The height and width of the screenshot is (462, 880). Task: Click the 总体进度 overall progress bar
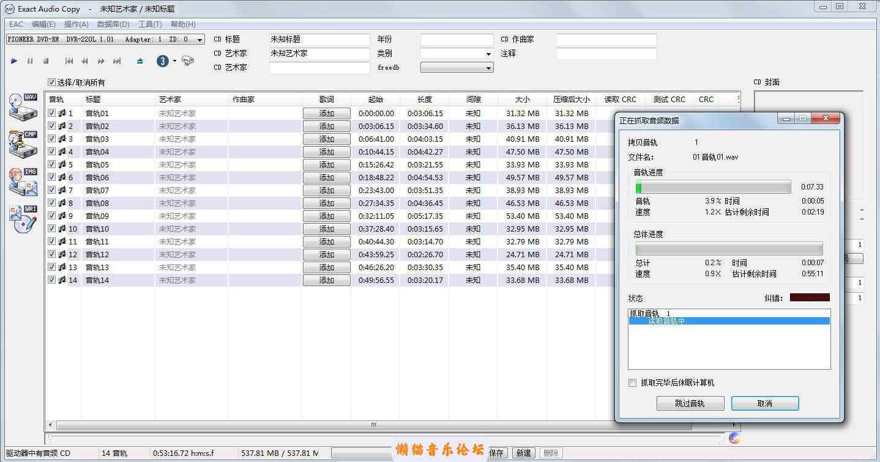(729, 249)
